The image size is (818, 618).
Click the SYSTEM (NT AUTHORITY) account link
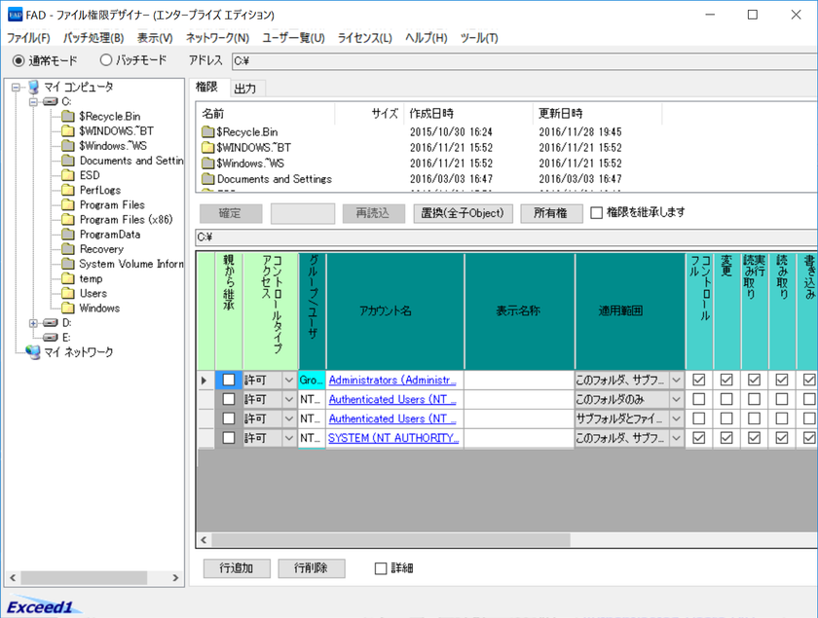[x=391, y=439]
